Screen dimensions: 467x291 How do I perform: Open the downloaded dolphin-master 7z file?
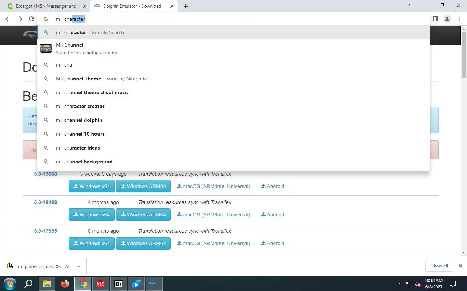(38, 266)
